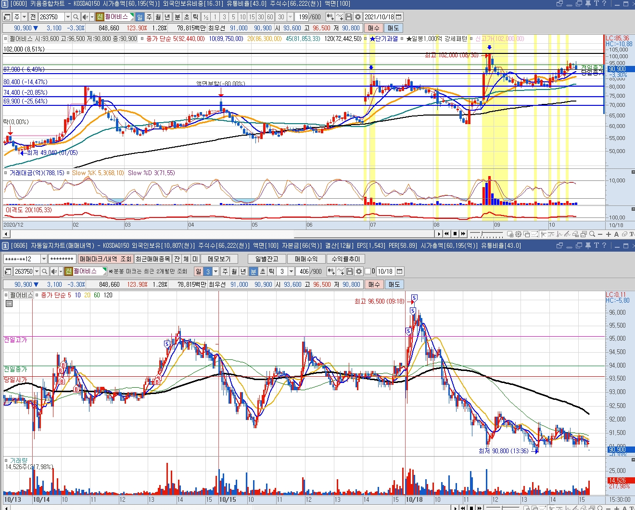The height and width of the screenshot is (510, 635).
Task: Click the speaker icon in top toolbar
Action: pyautogui.click(x=85, y=17)
